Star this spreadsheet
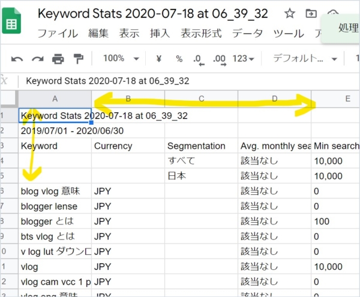This screenshot has width=360, height=297. pos(290,13)
